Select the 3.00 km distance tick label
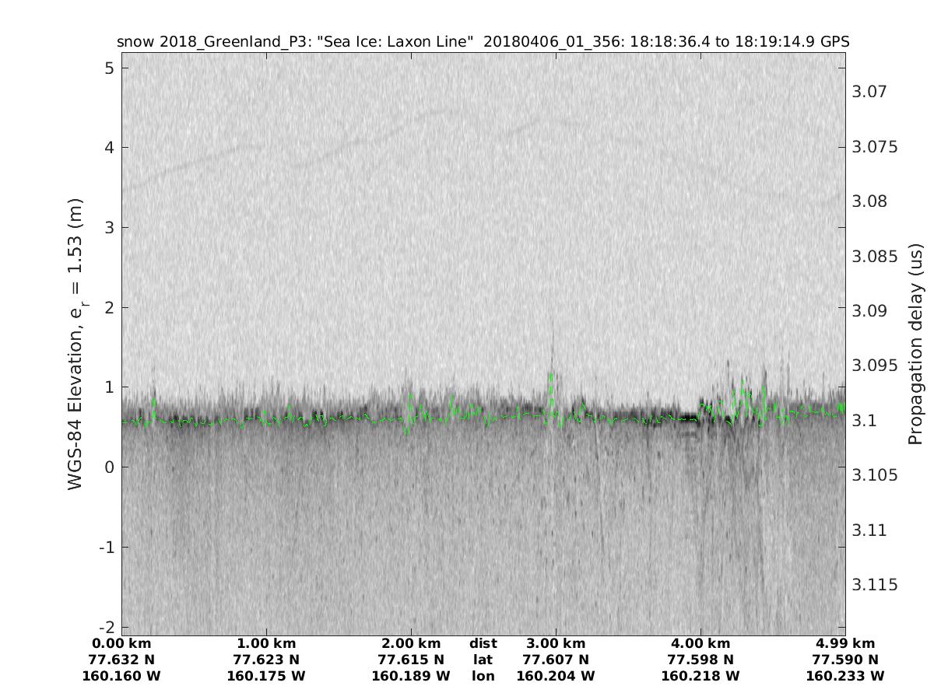Viewport: 934px width, 700px height. (556, 643)
